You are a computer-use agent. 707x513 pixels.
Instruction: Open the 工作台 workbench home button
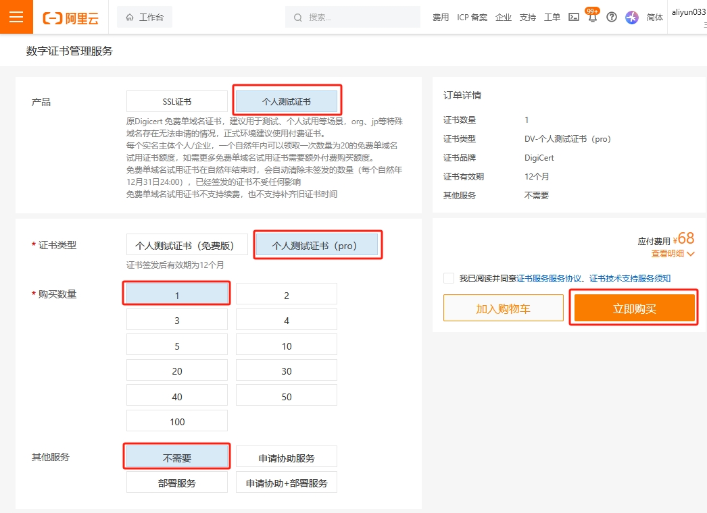point(145,17)
